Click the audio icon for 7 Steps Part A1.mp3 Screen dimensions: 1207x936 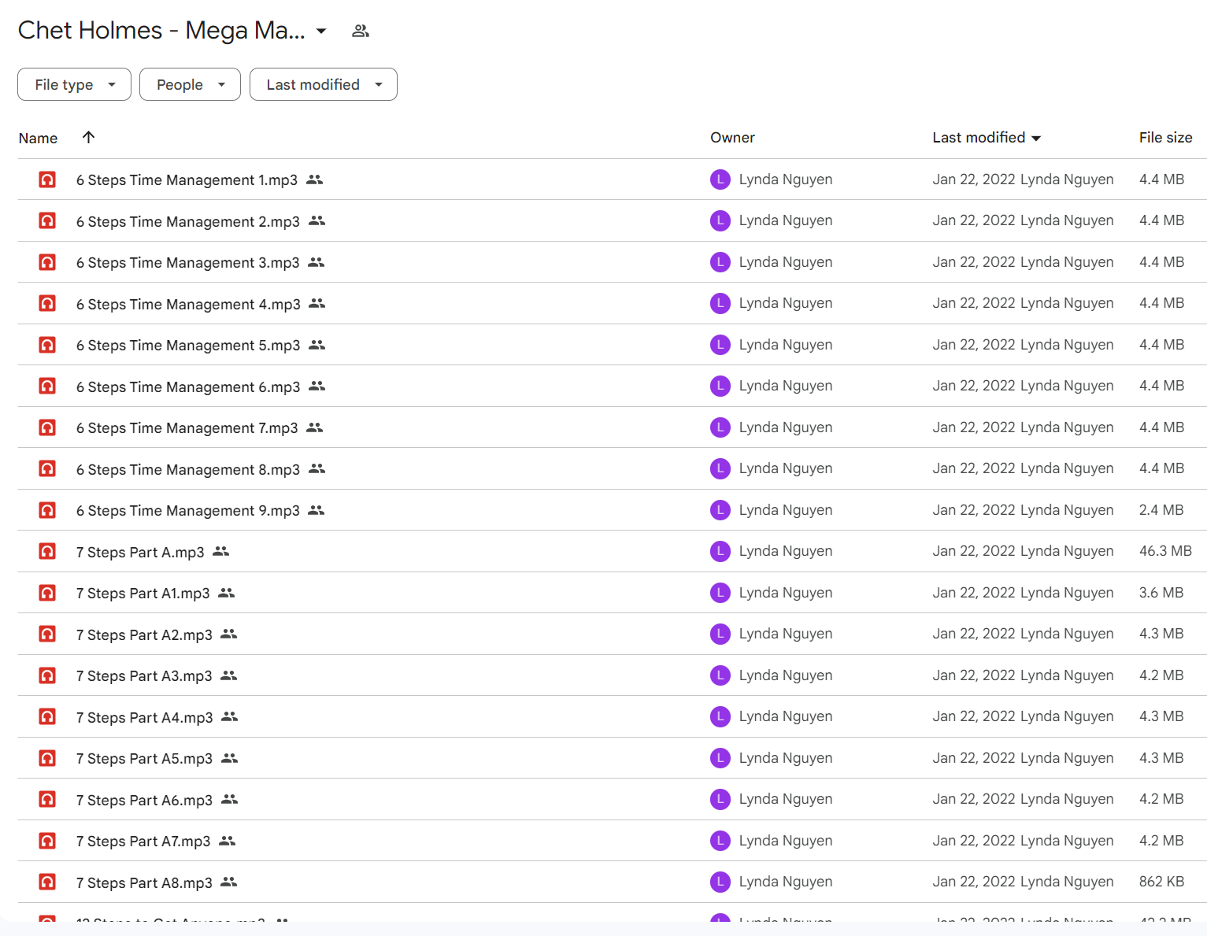click(47, 593)
